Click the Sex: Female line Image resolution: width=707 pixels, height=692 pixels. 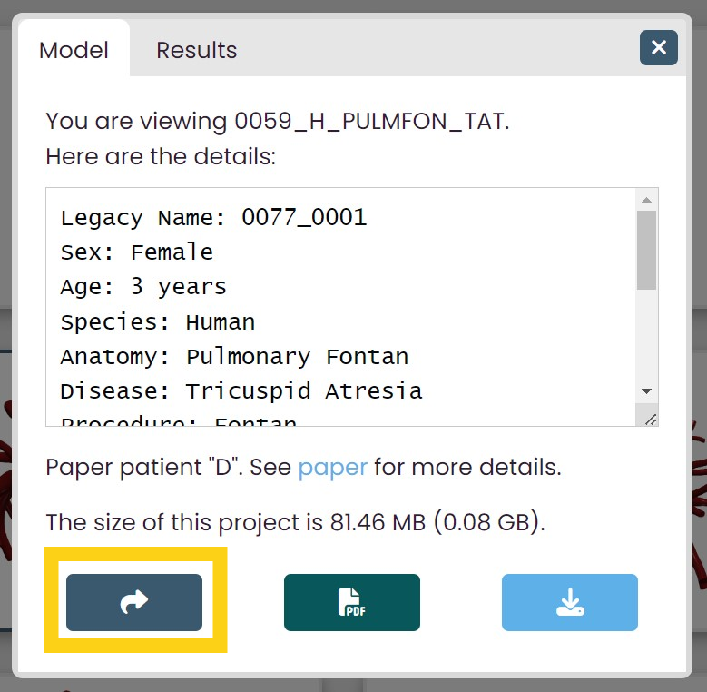[x=136, y=252]
